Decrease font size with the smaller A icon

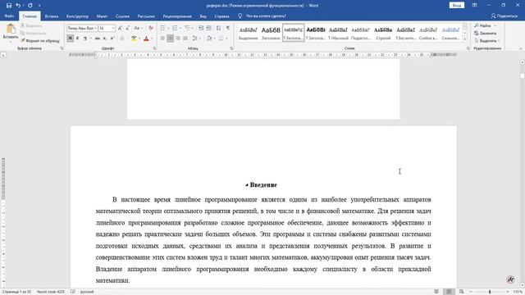coord(128,28)
